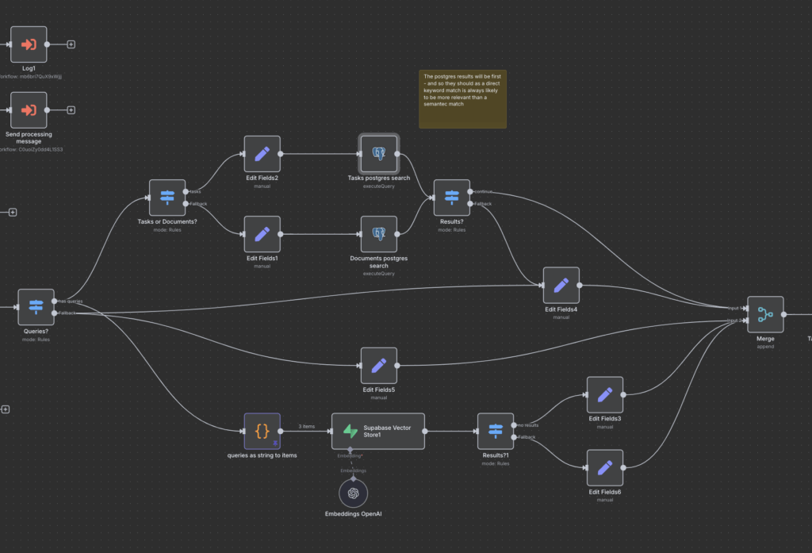Select the Edit Fields1 node
Image resolution: width=812 pixels, height=553 pixels.
tap(262, 234)
